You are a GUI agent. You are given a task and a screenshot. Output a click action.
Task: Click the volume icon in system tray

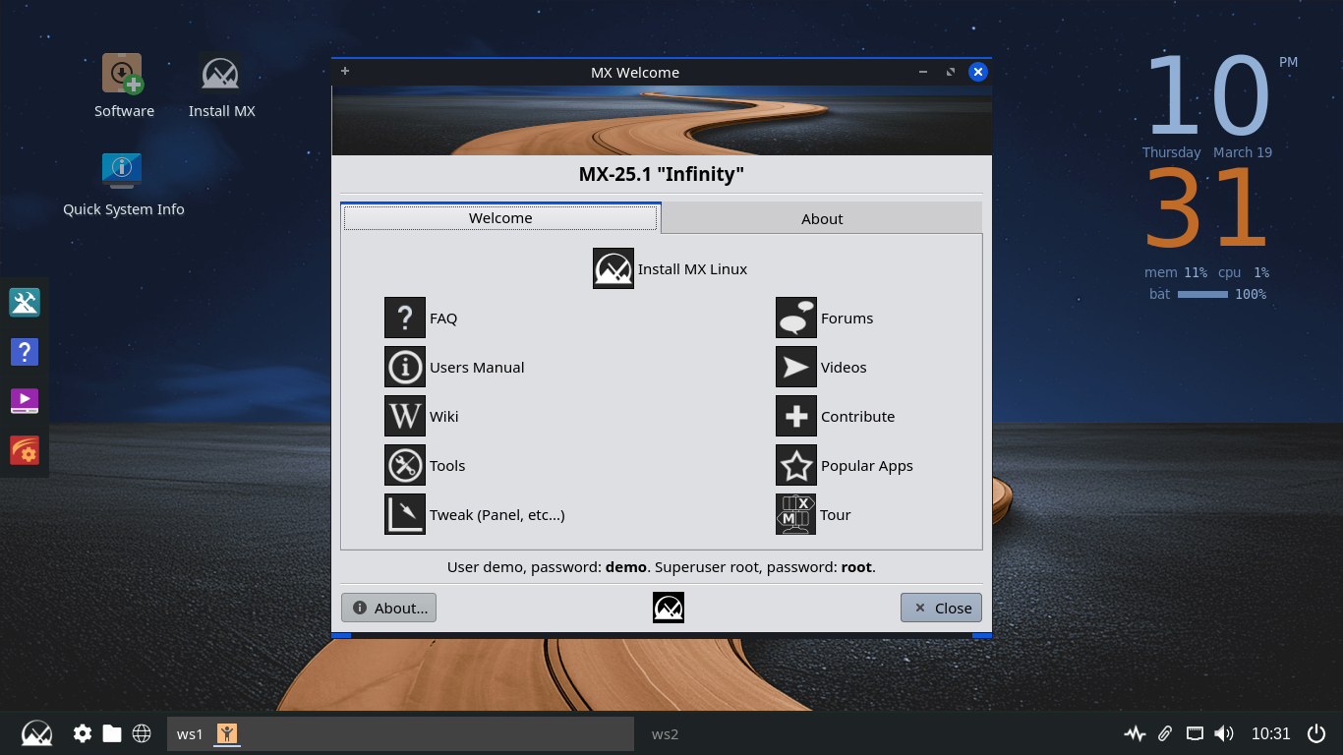click(x=1223, y=733)
